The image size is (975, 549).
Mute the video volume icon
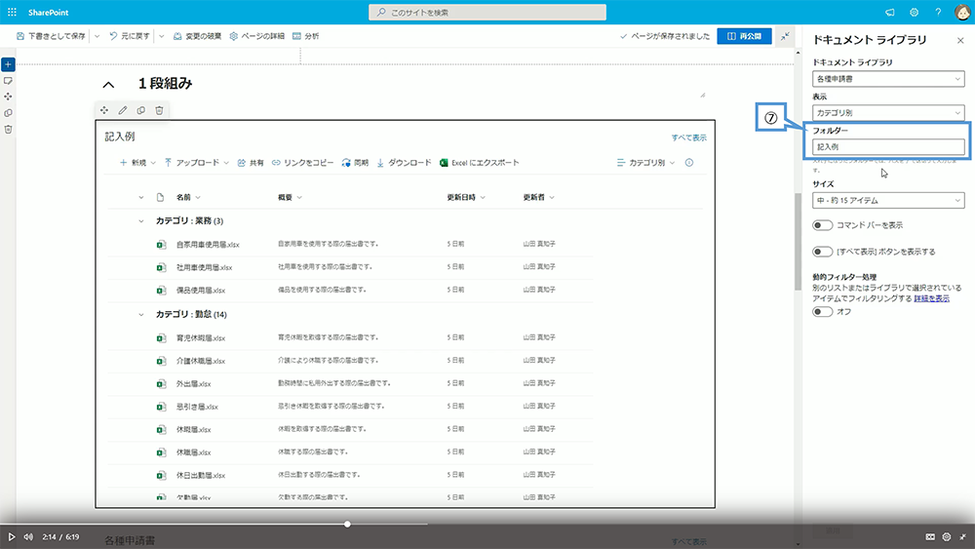click(28, 536)
